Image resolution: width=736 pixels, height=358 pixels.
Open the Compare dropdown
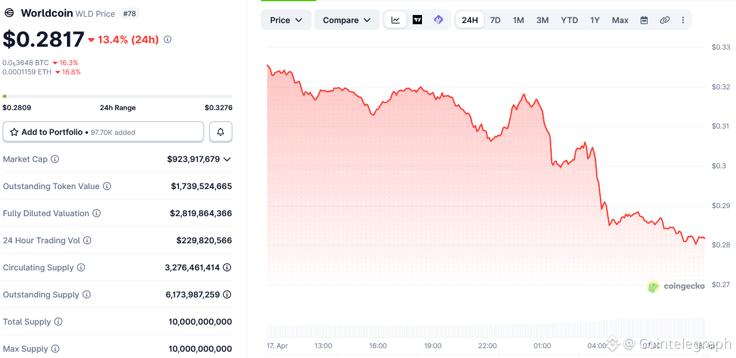347,20
